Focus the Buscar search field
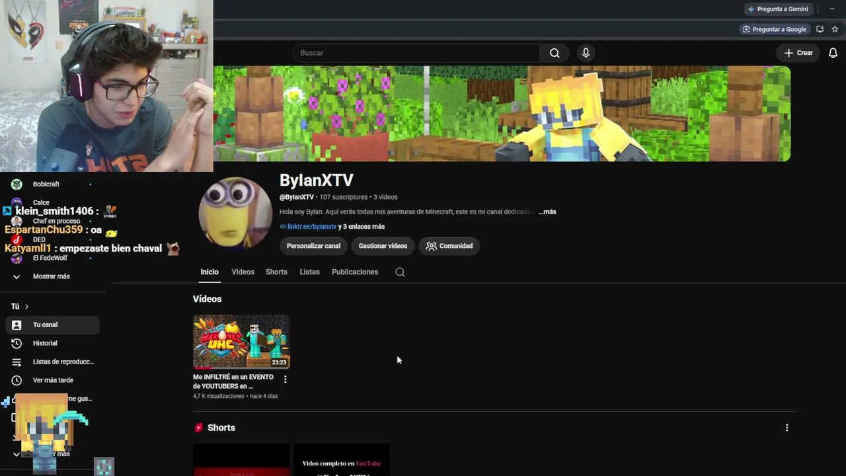The image size is (846, 476). point(416,53)
